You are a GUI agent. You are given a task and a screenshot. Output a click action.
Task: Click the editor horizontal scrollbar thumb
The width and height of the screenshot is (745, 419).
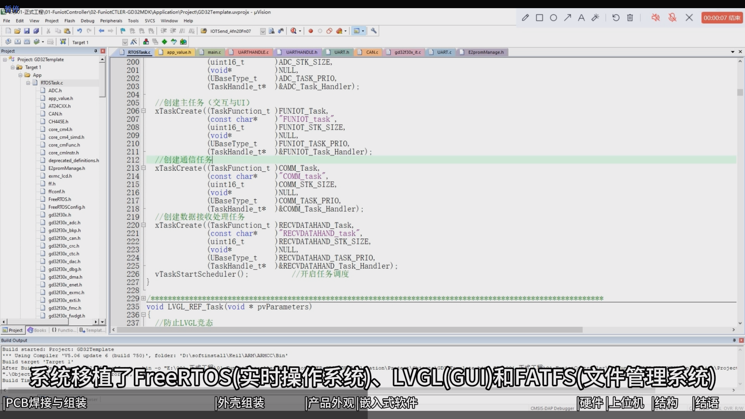click(350, 330)
